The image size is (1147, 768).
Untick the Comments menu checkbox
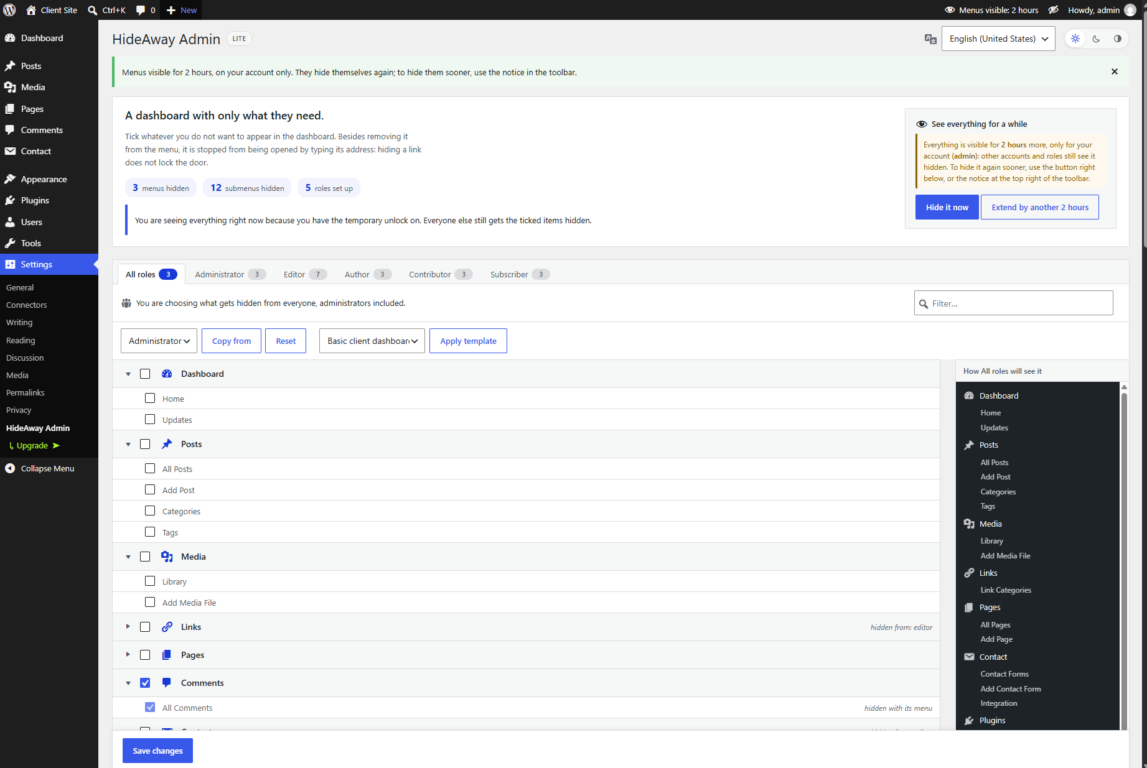pos(145,683)
